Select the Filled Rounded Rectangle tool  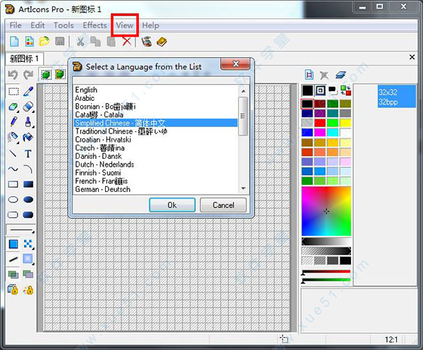(x=28, y=215)
